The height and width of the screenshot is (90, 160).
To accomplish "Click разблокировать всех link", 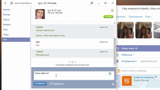I will pos(149,61).
